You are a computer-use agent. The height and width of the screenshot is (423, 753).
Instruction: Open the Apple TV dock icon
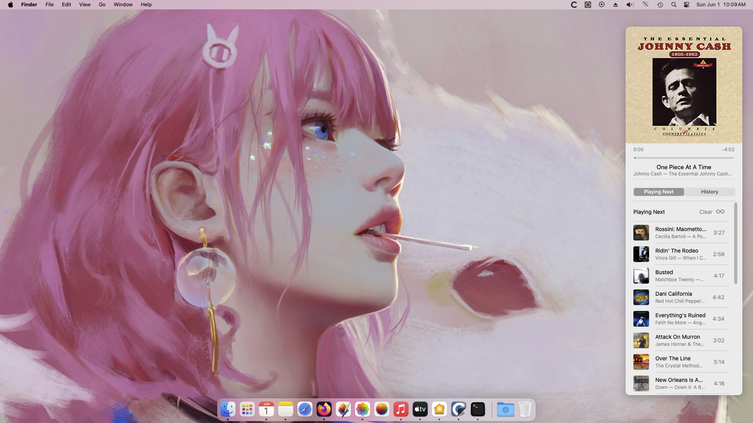[x=420, y=410]
